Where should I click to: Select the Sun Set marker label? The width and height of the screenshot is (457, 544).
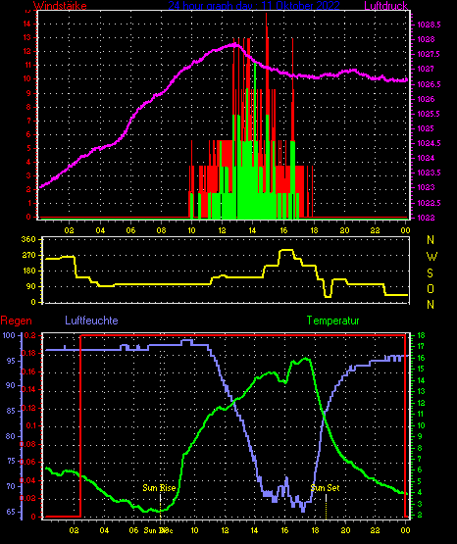tap(326, 488)
